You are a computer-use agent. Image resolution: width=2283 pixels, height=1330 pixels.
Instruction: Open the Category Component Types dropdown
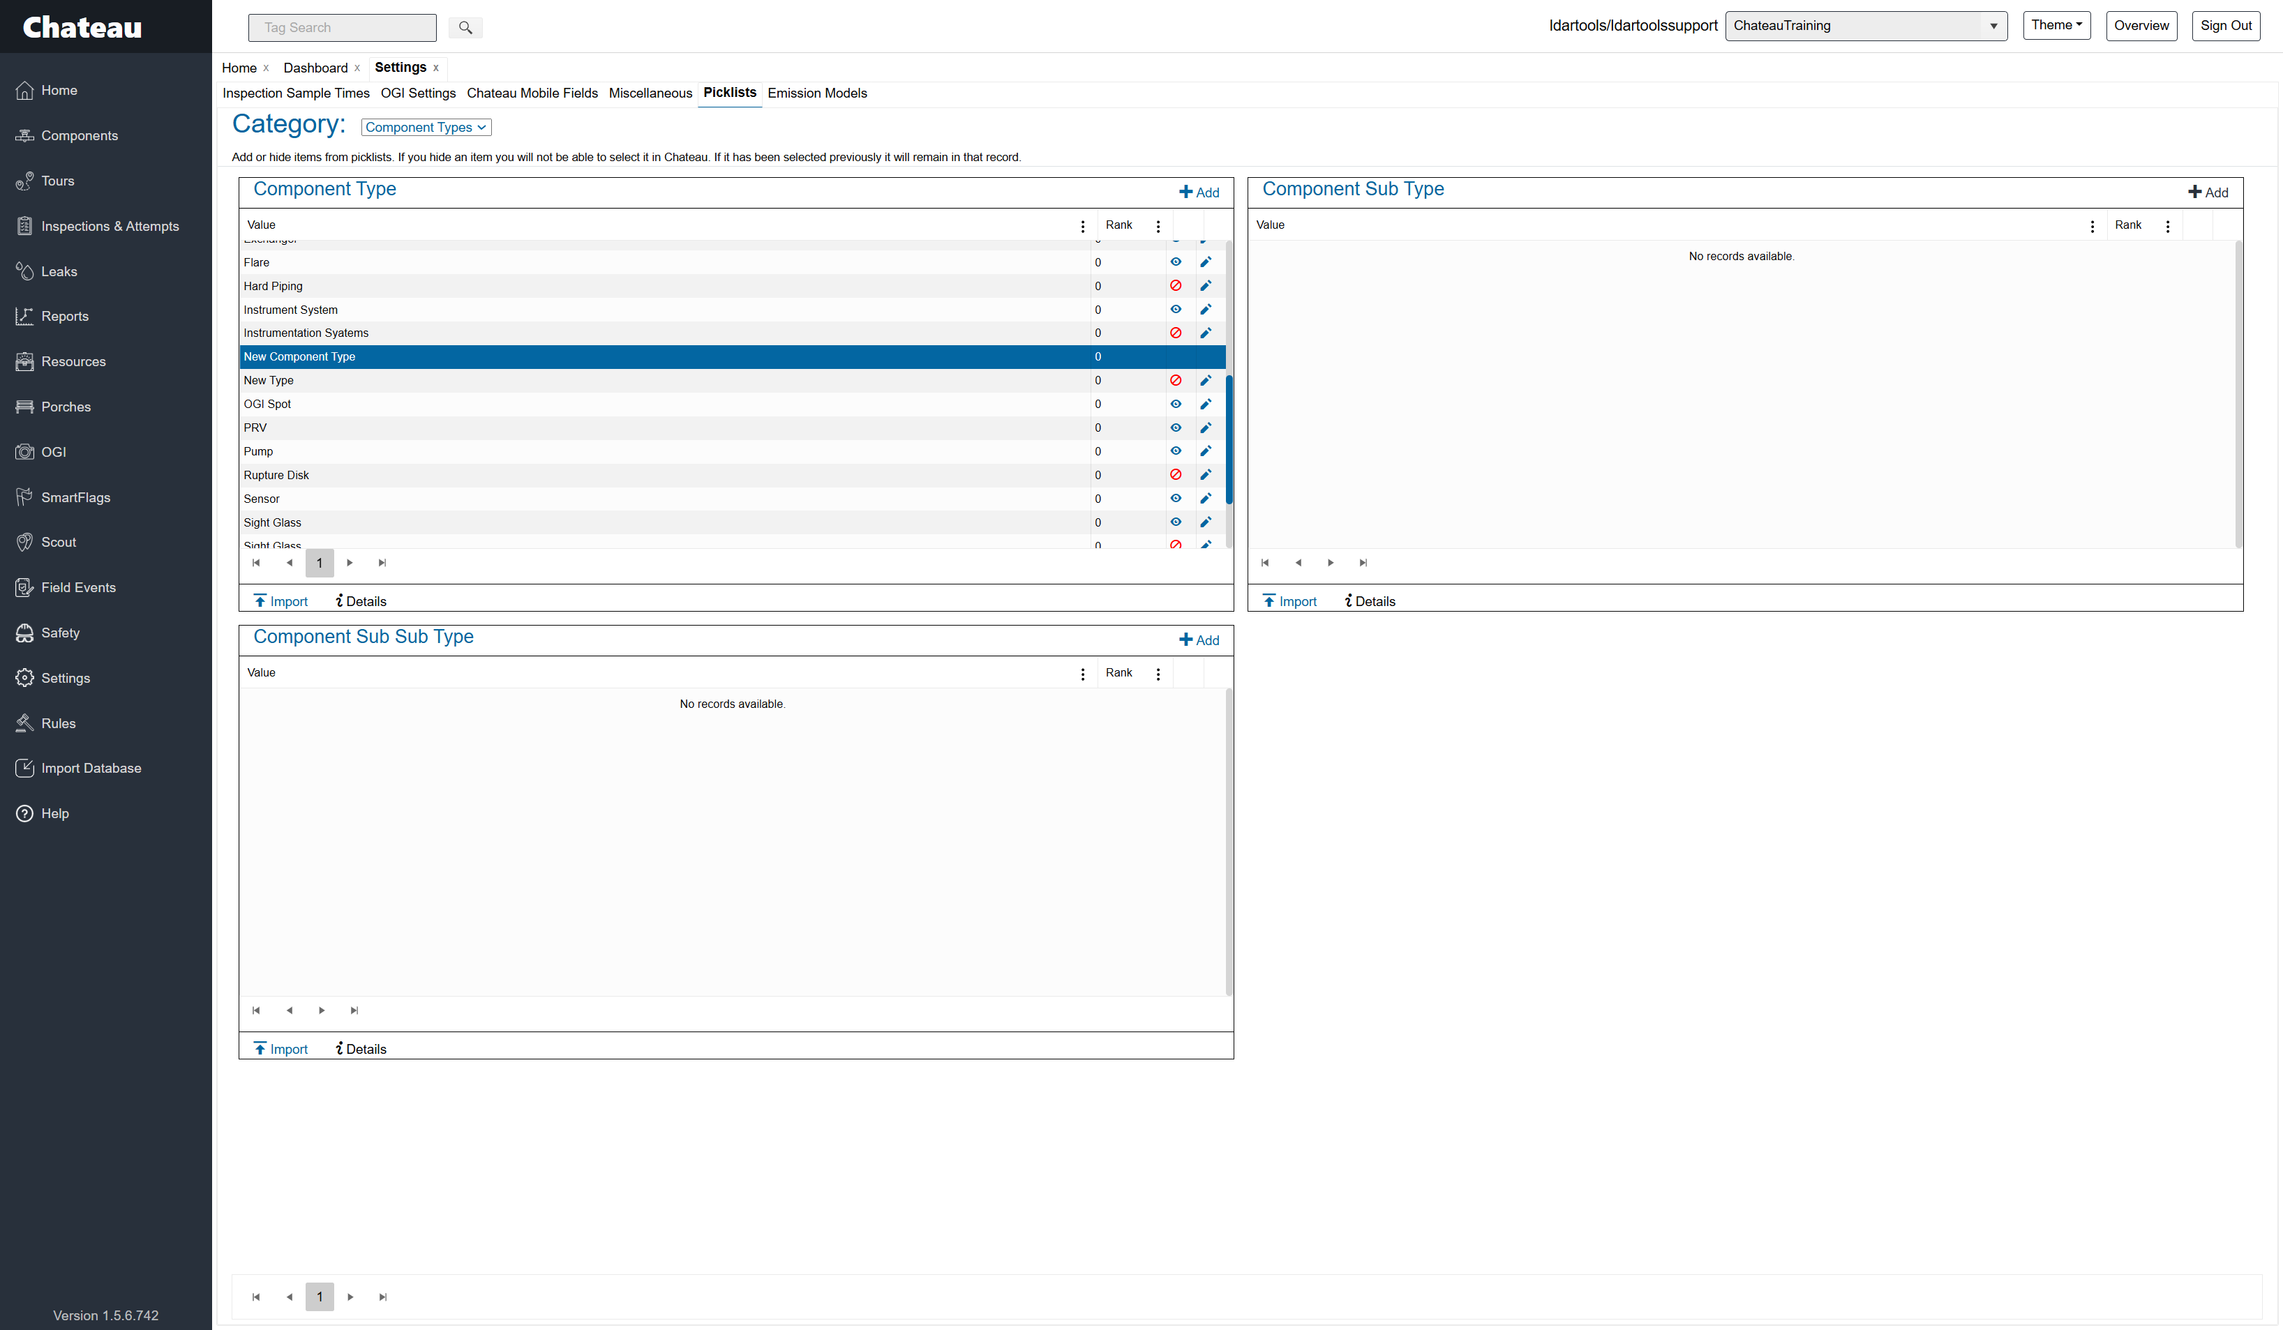coord(426,128)
